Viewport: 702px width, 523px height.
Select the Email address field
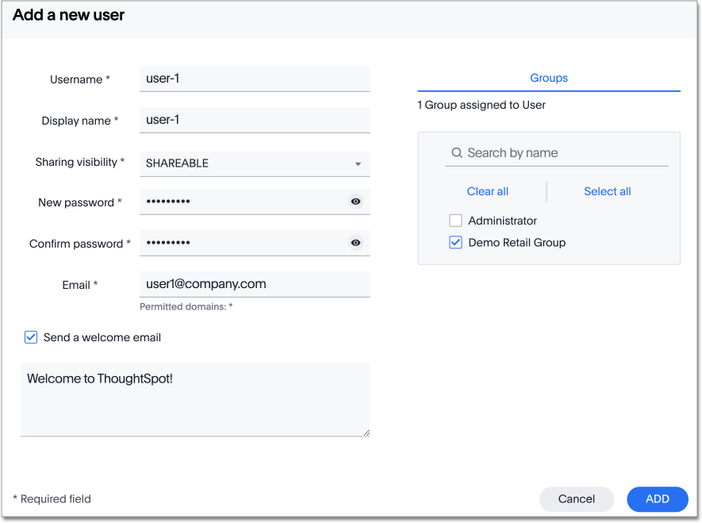tap(254, 284)
